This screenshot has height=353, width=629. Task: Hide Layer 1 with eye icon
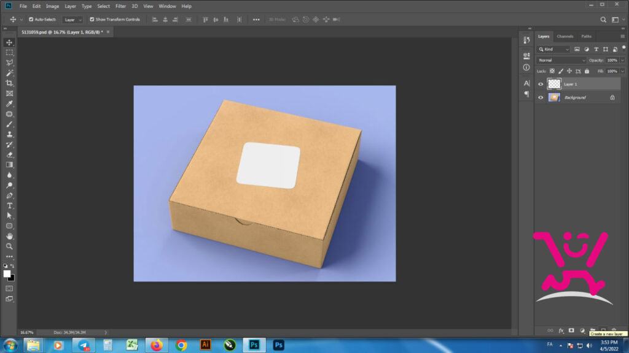(x=541, y=84)
